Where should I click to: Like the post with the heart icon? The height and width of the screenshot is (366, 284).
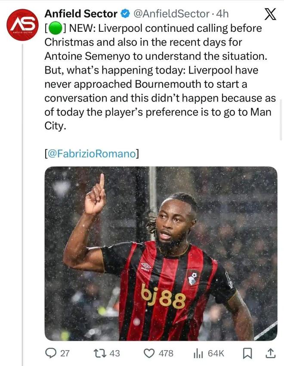coord(149,354)
